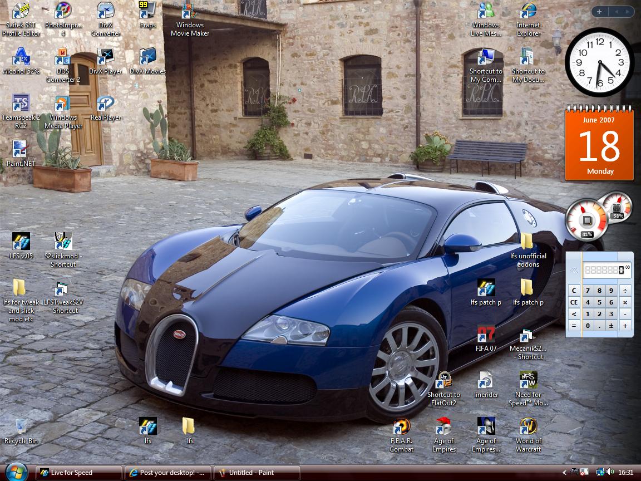The height and width of the screenshot is (481, 641).
Task: Select Age of Empires icon with knight helmet
Action: point(486,435)
